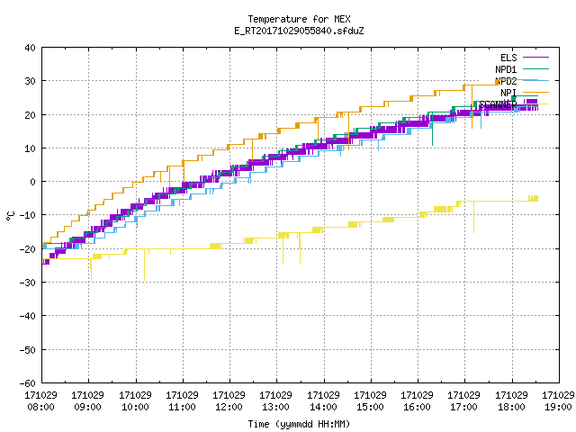
Task: Click the y-axis value 40
Action: tap(30, 48)
